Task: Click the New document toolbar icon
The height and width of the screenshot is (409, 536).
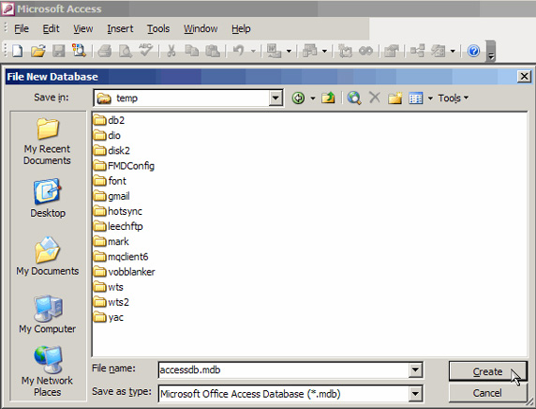Action: click(x=18, y=51)
